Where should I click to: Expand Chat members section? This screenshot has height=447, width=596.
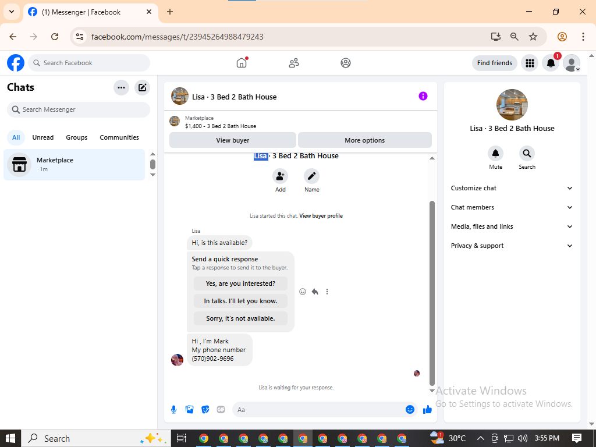click(x=512, y=207)
